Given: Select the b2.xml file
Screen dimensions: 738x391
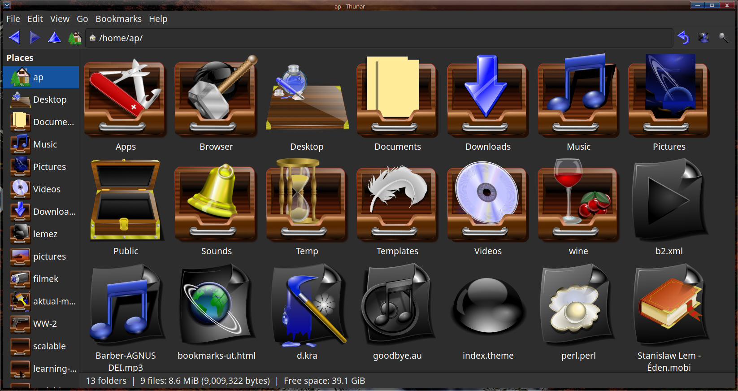Looking at the screenshot, I should point(669,208).
